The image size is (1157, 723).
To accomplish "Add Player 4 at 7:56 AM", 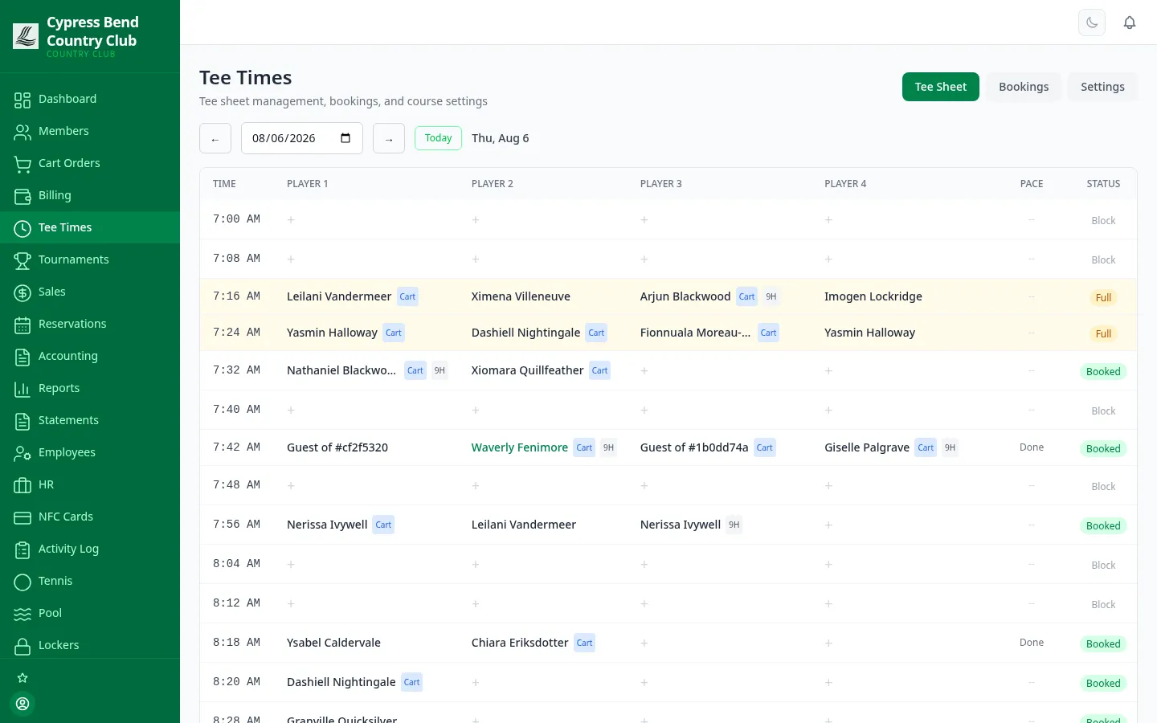I will pyautogui.click(x=828, y=525).
